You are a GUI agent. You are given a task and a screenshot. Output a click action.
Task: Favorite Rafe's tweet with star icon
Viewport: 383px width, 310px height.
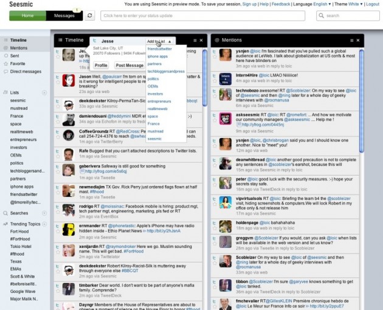pyautogui.click(x=58, y=156)
